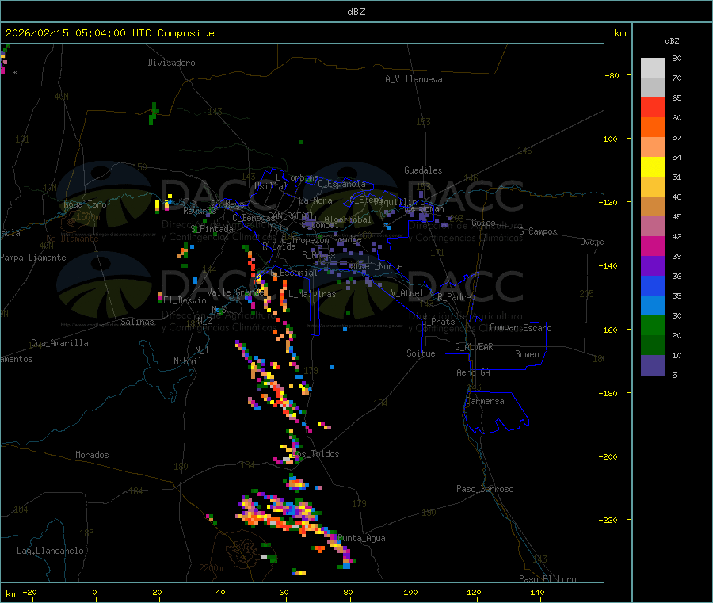Click the Paso_El_Loro place label
This screenshot has height=603, width=713.
click(547, 579)
